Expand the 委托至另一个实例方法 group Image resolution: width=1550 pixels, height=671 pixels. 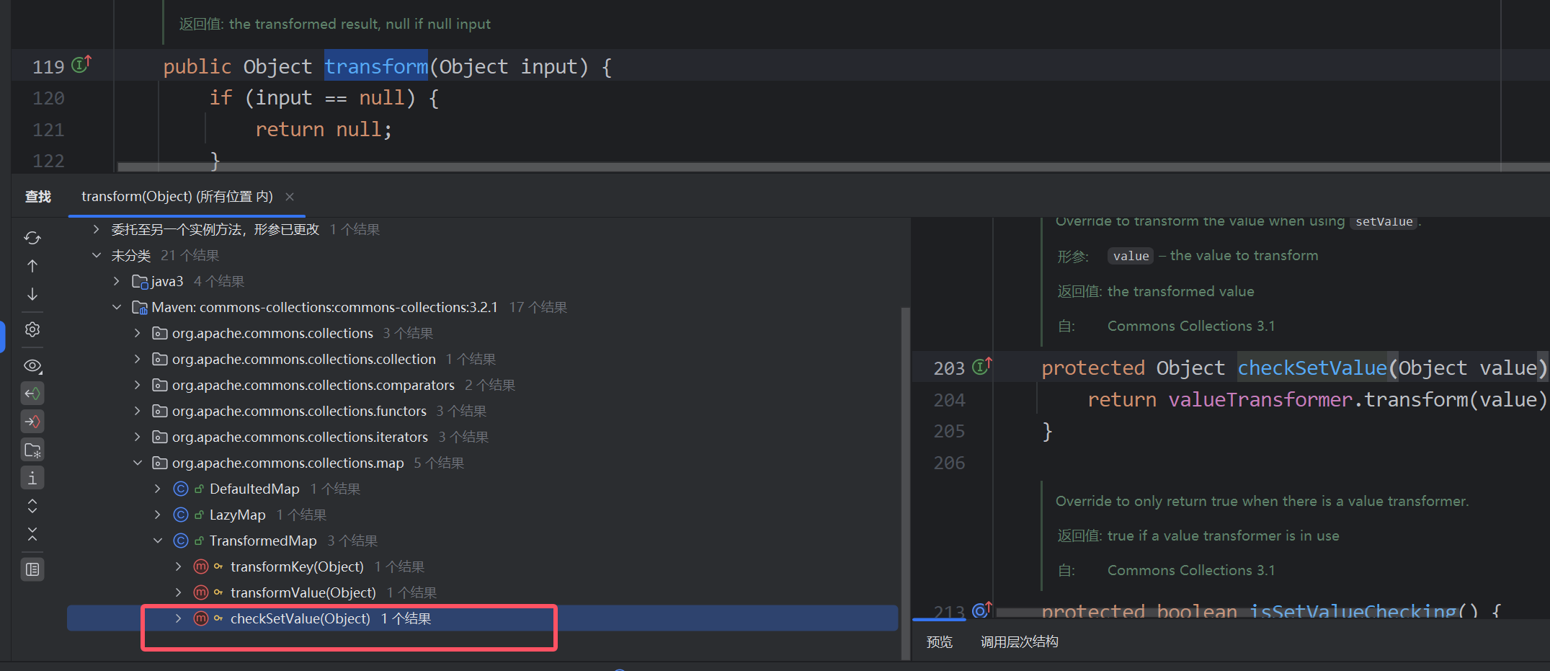tap(96, 229)
